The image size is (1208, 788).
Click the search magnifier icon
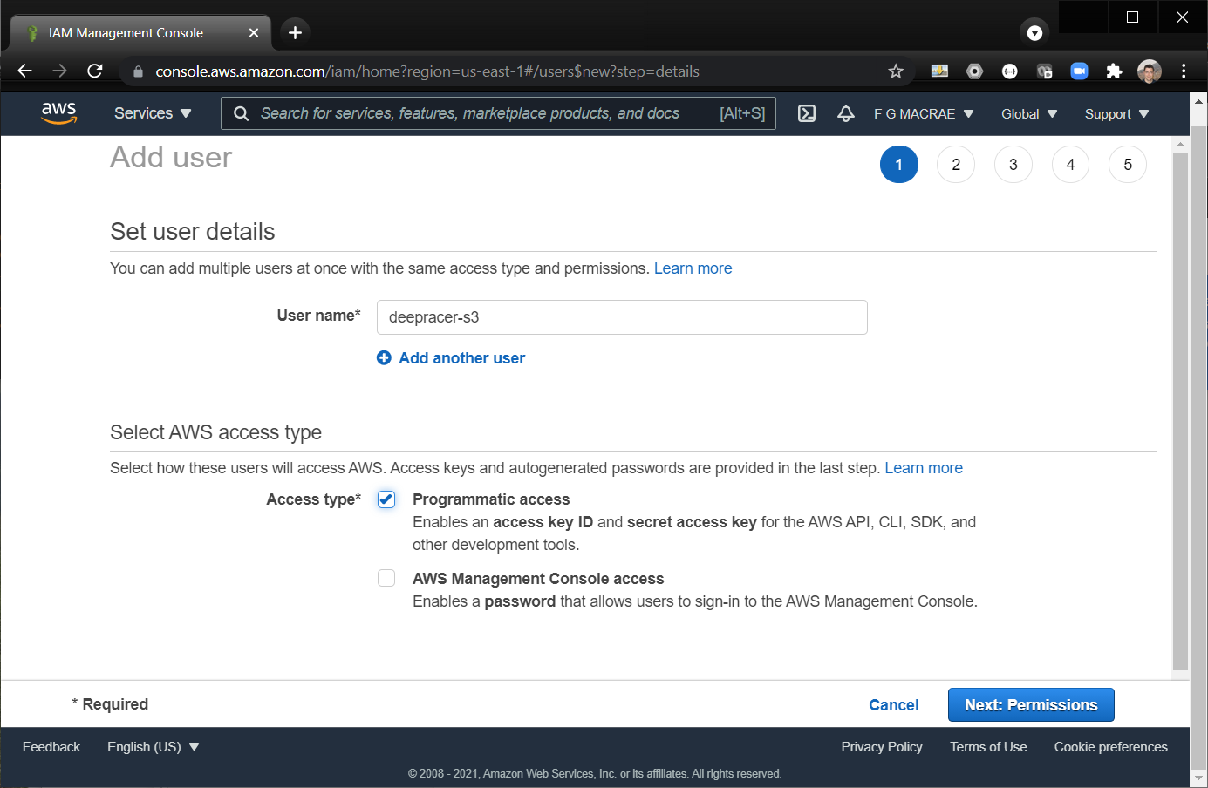(242, 113)
